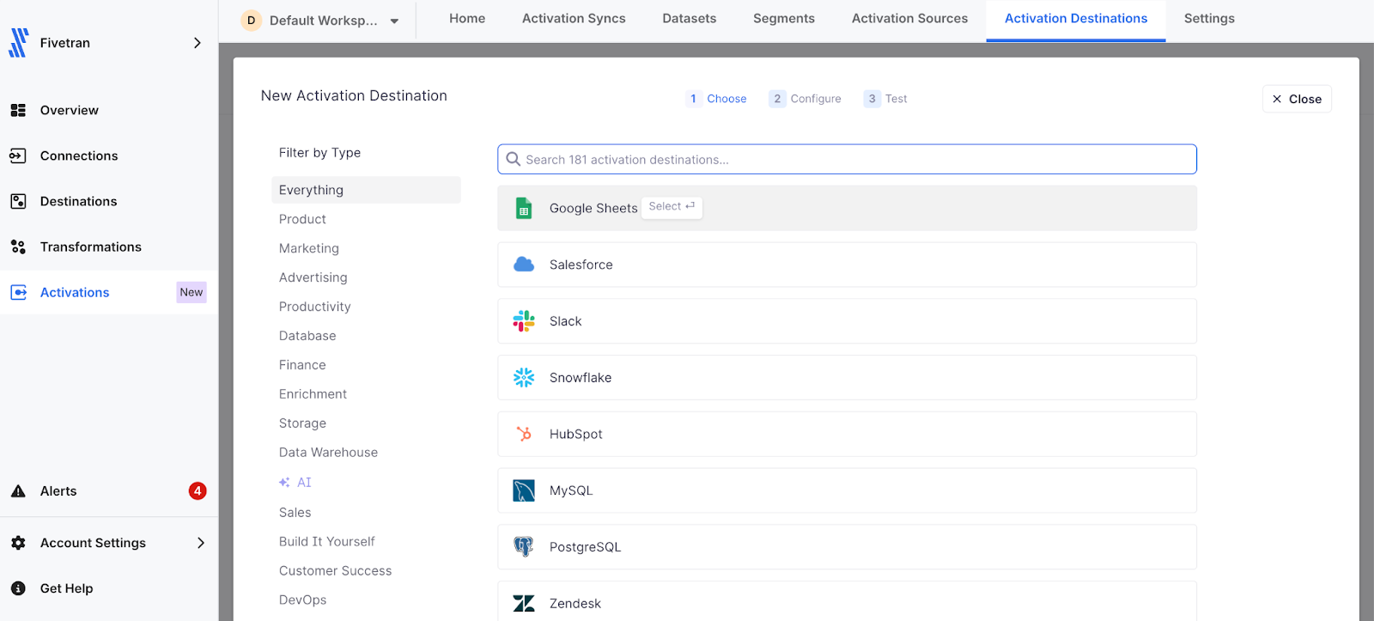Filter destinations by Storage
Screen dimensions: 1374x621
coord(302,423)
